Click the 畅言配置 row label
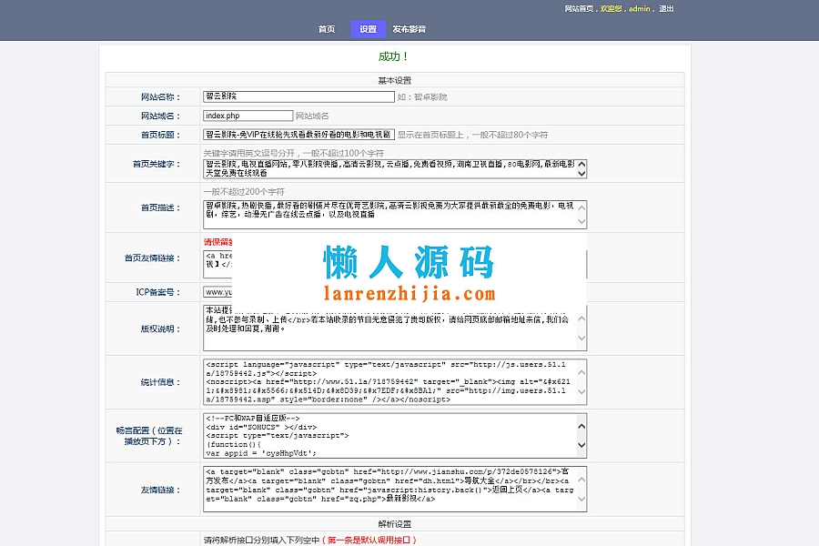Image resolution: width=819 pixels, height=546 pixels. tap(149, 436)
